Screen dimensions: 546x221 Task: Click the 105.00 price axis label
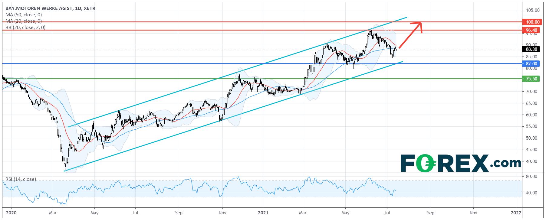pyautogui.click(x=533, y=10)
